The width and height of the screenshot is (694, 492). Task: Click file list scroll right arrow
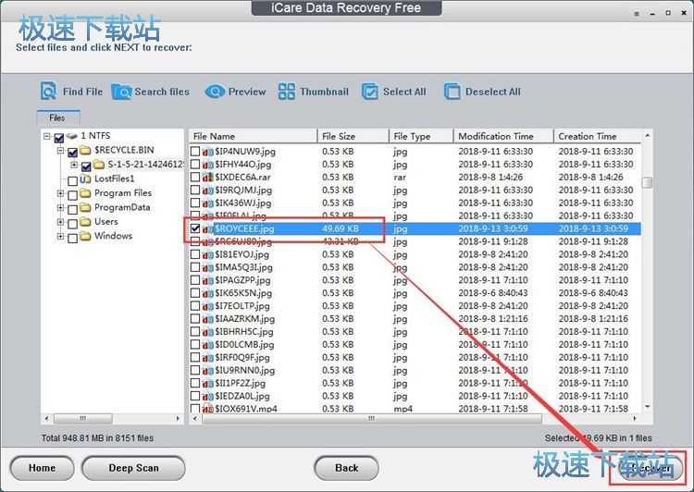[x=634, y=418]
